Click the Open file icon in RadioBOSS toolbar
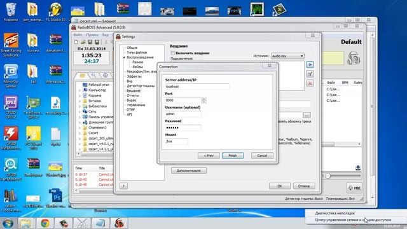 [x=83, y=42]
